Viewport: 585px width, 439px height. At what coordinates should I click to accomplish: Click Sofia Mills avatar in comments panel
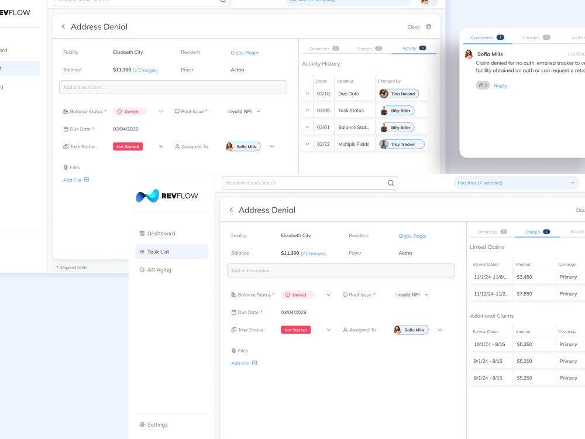[469, 54]
